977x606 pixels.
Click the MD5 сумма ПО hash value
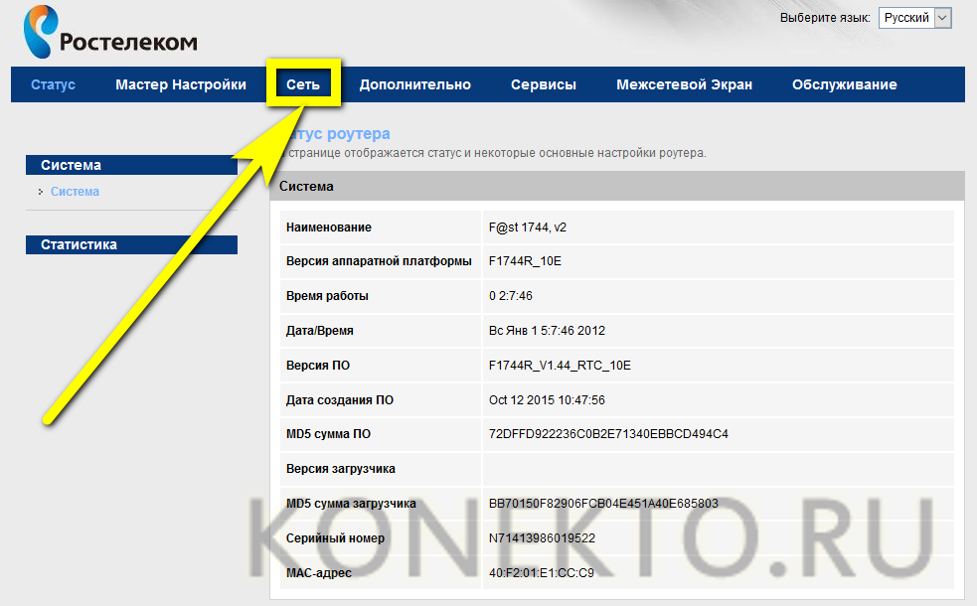point(608,434)
